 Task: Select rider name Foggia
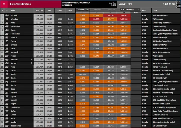(x=13, y=41)
